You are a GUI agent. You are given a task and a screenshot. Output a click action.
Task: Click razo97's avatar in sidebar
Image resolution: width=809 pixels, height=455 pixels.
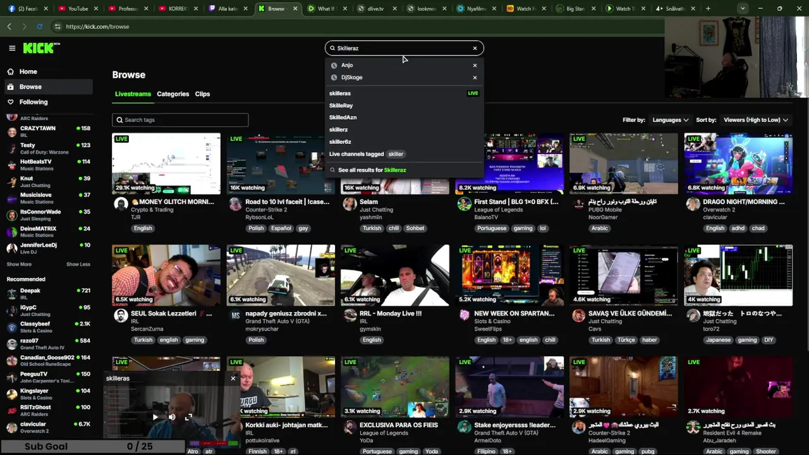tap(11, 344)
